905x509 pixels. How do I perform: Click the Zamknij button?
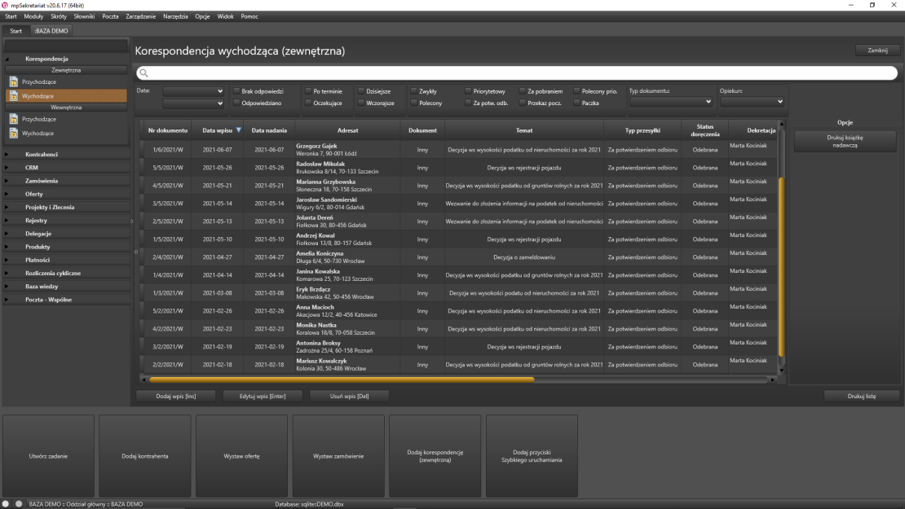[878, 50]
